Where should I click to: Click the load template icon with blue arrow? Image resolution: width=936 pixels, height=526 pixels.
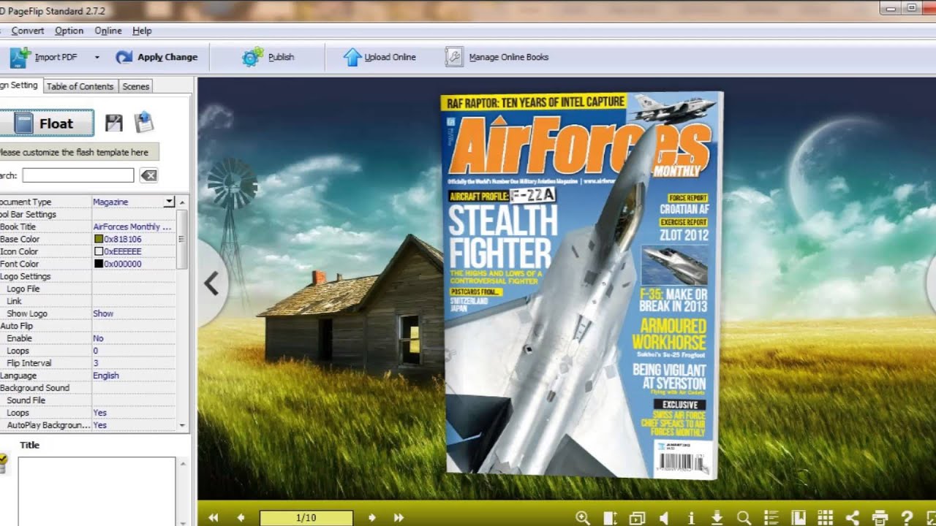pyautogui.click(x=144, y=122)
